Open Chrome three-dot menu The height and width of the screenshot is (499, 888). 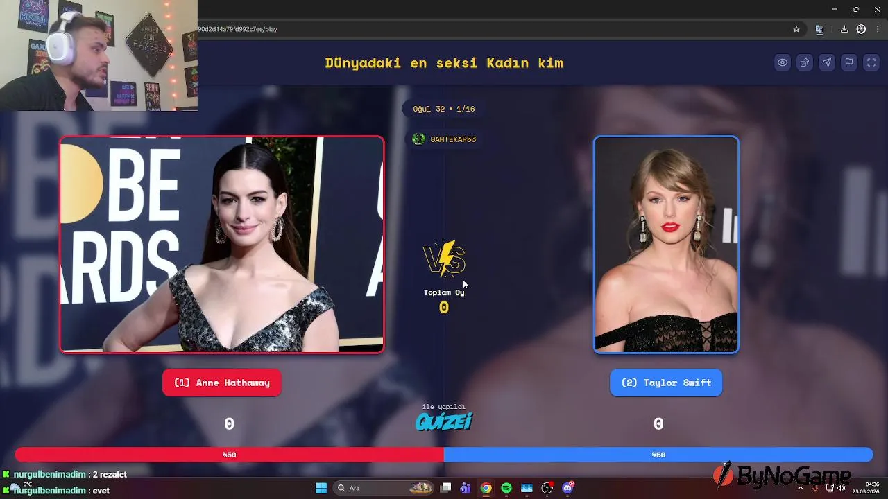tap(878, 29)
